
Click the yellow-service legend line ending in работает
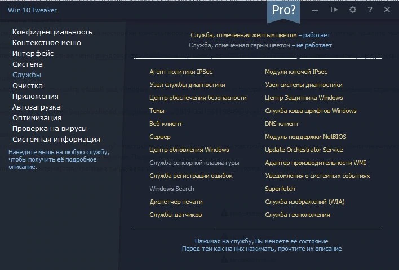tap(260, 35)
